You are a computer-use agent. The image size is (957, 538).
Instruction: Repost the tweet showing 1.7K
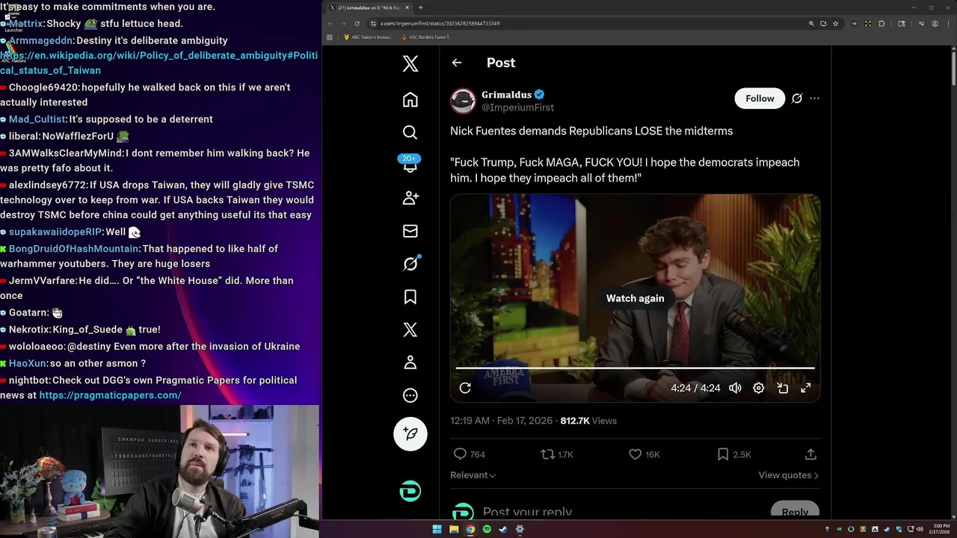557,454
